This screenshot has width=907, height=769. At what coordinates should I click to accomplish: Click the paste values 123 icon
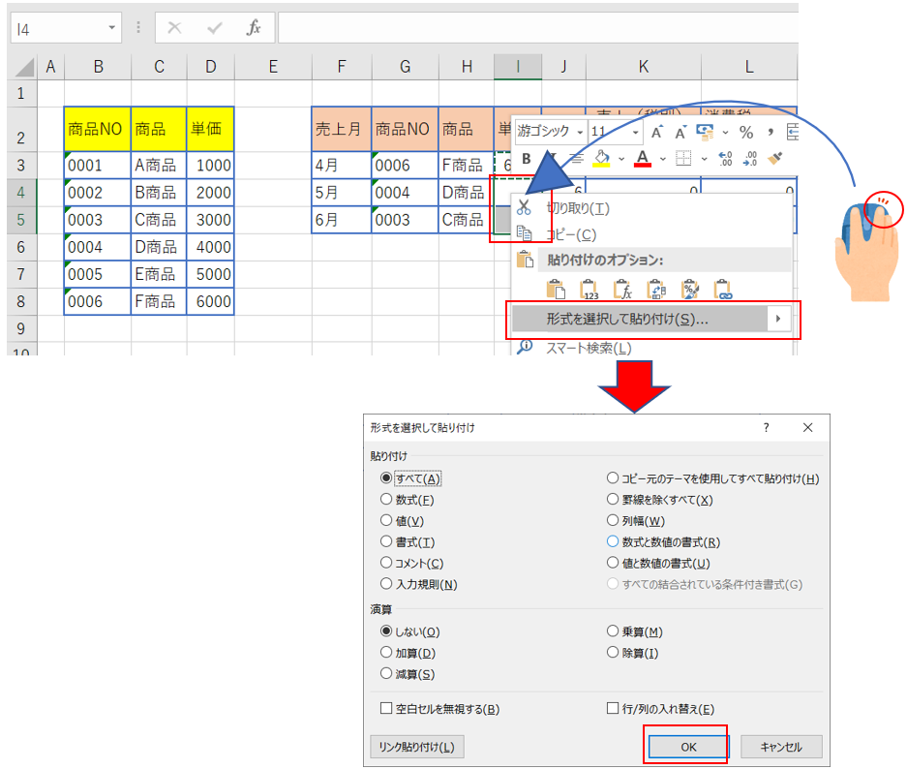click(589, 289)
